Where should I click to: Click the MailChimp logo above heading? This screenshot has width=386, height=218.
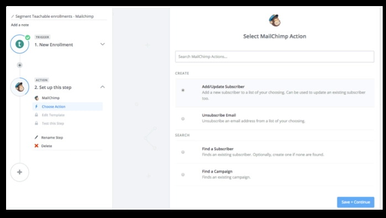point(274,20)
